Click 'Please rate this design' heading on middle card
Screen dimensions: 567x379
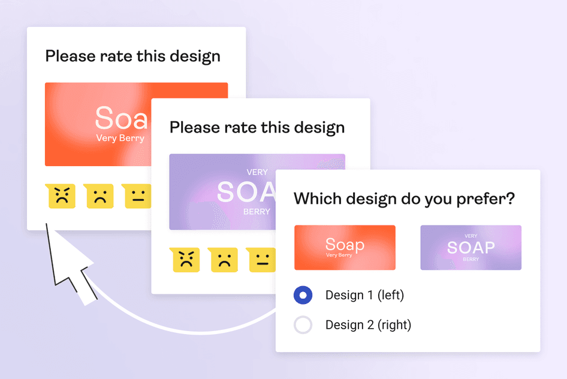click(257, 128)
